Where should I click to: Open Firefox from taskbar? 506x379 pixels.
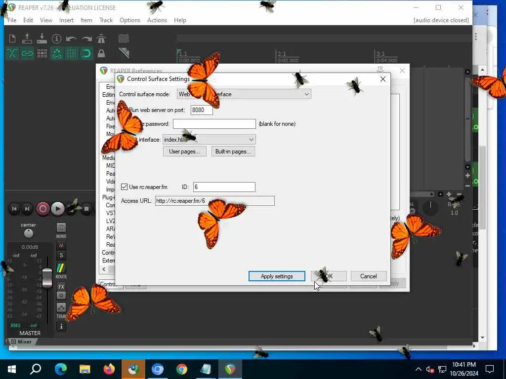pos(109,369)
